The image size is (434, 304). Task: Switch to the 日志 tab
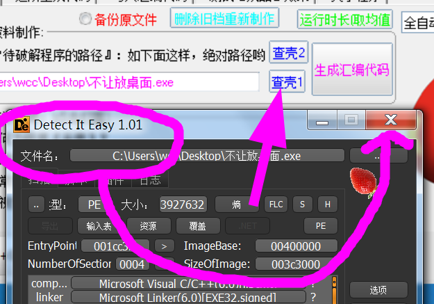click(150, 179)
